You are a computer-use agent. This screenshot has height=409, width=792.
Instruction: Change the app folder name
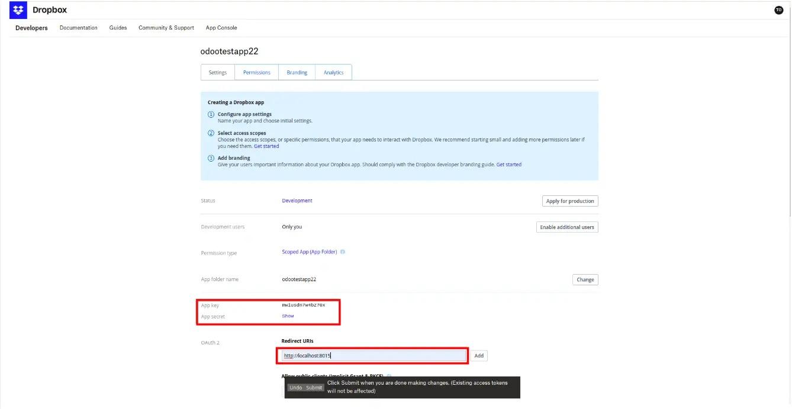(x=585, y=279)
